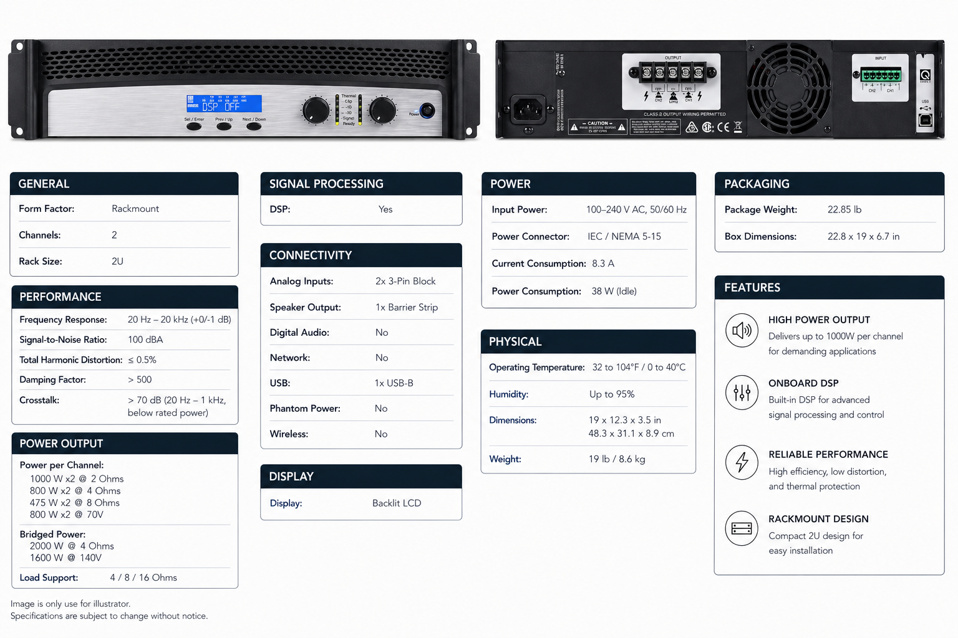Click the Caution warning label on rear panel
Viewport: 958px width, 638px height.
click(x=598, y=126)
